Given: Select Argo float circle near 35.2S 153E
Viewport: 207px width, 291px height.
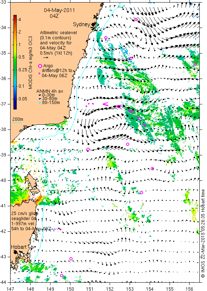Looking at the screenshot, I should 131,58.
